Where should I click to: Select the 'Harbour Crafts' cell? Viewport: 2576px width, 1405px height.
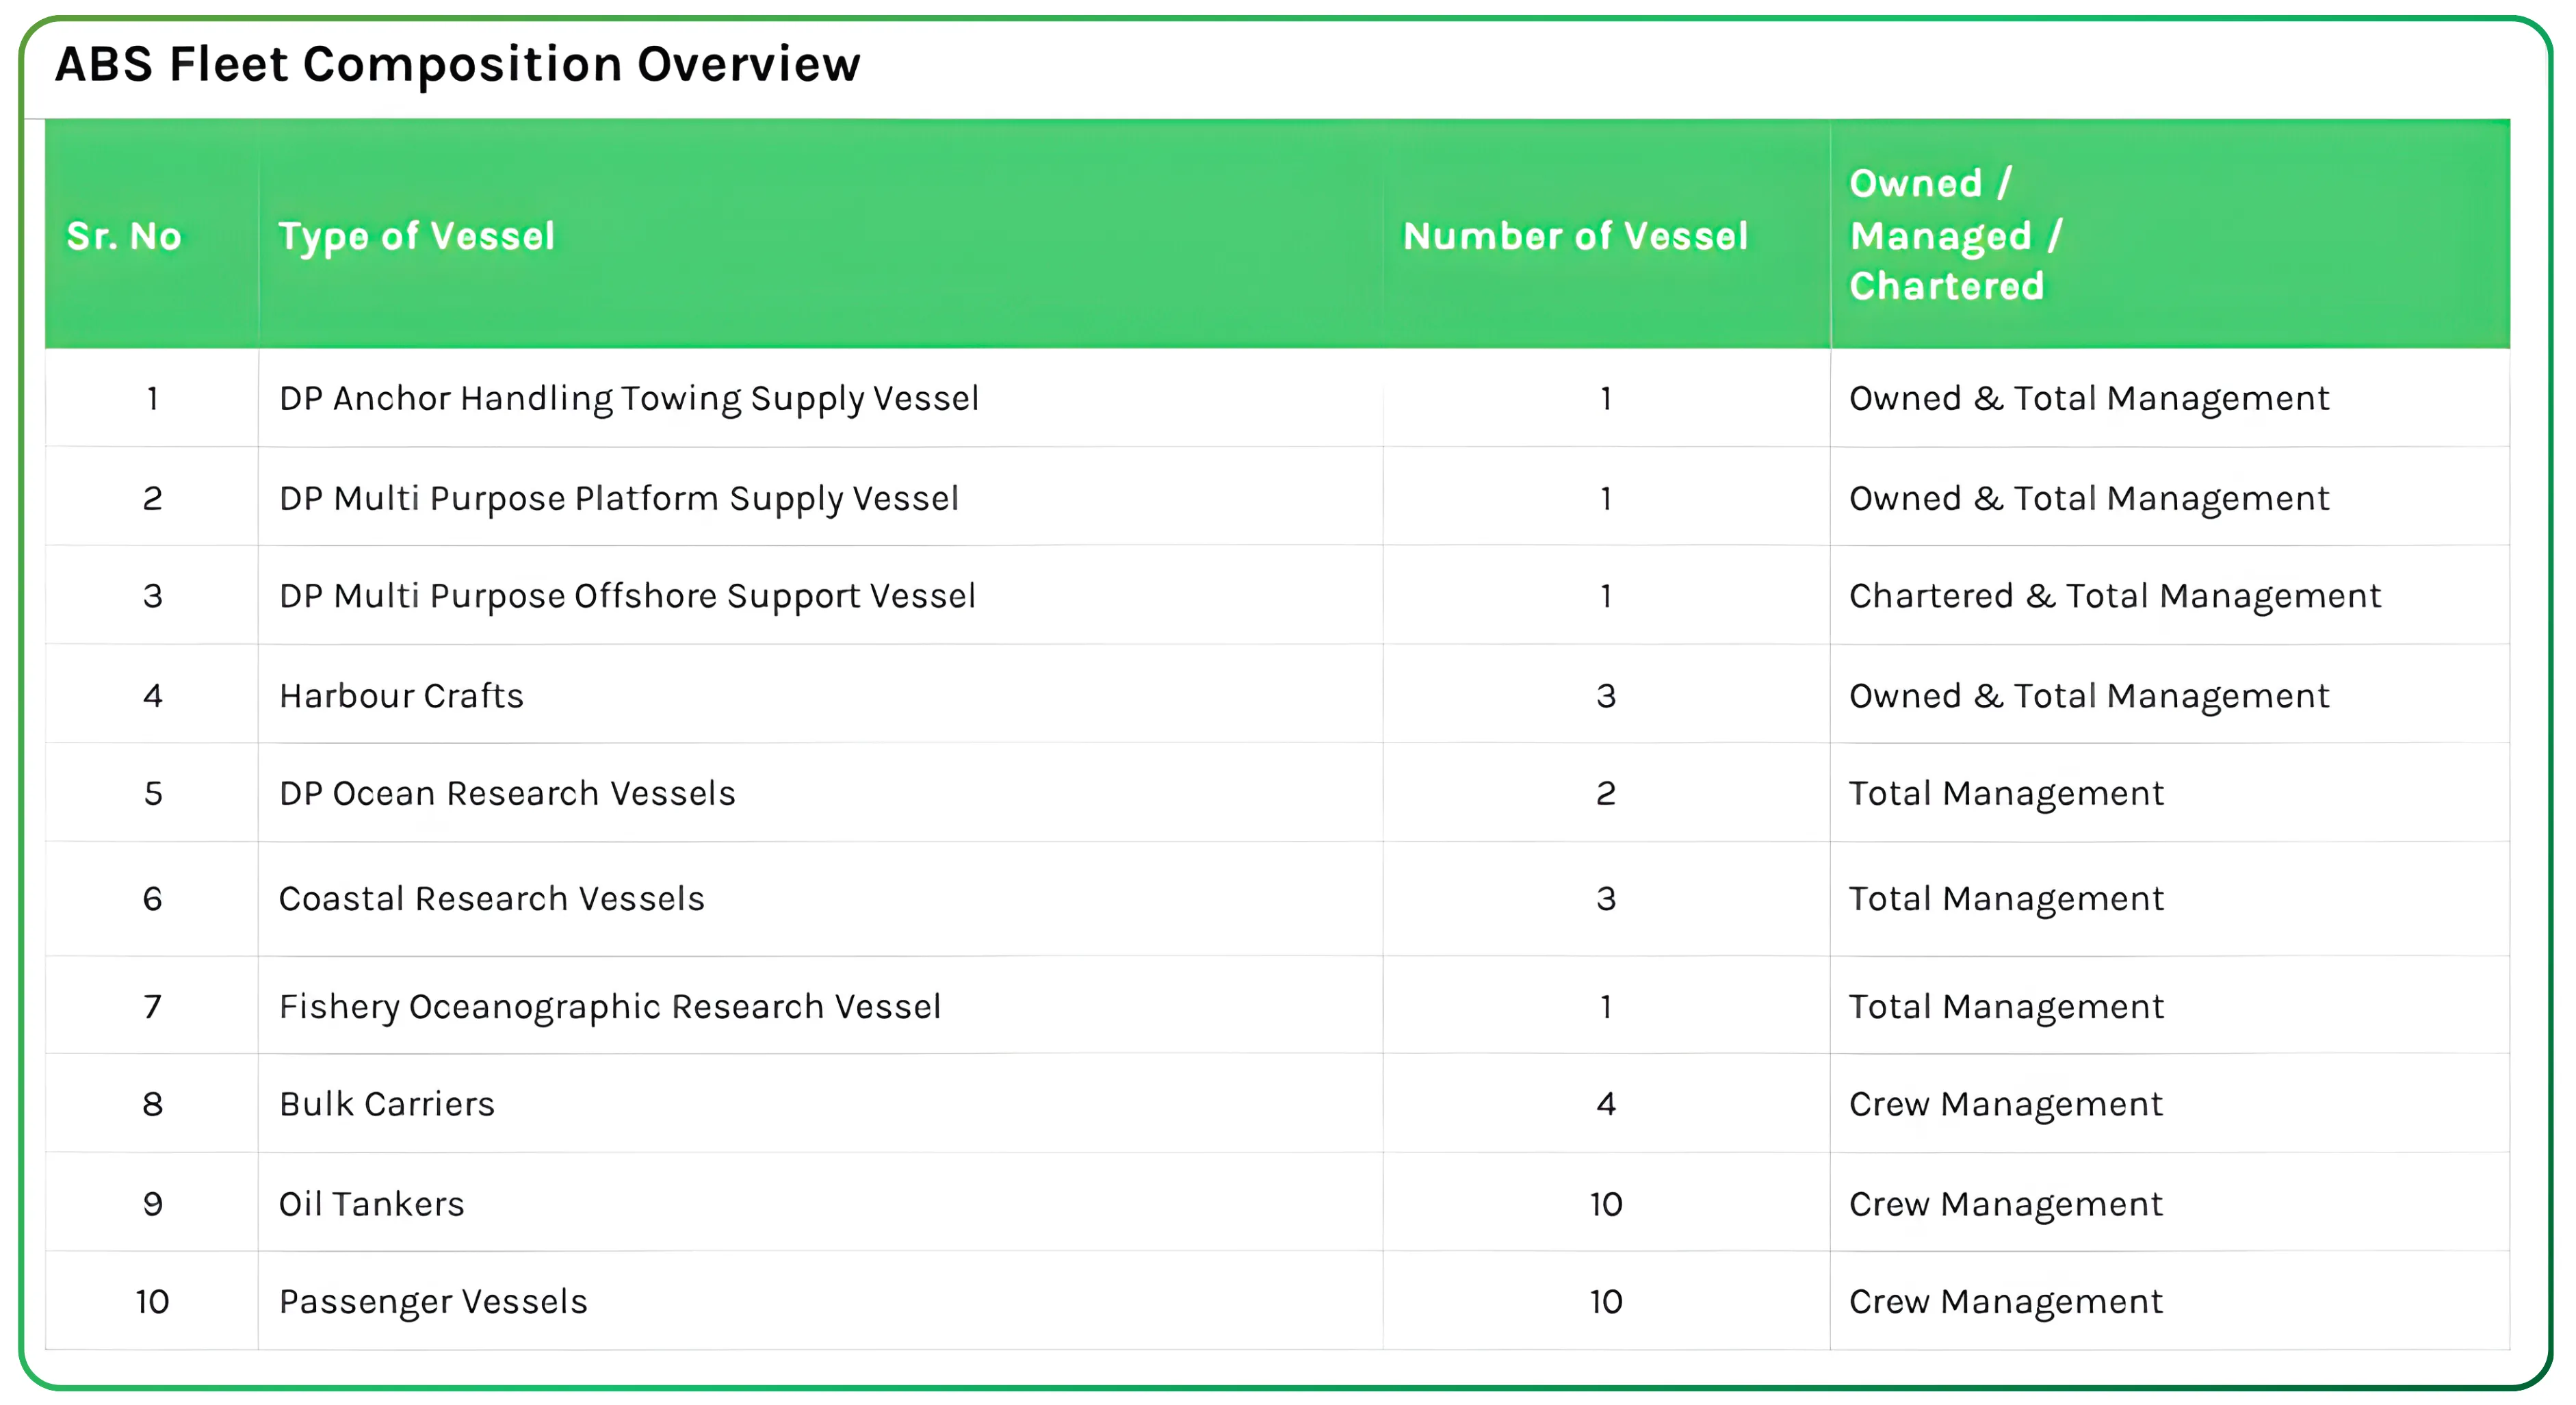click(x=401, y=696)
